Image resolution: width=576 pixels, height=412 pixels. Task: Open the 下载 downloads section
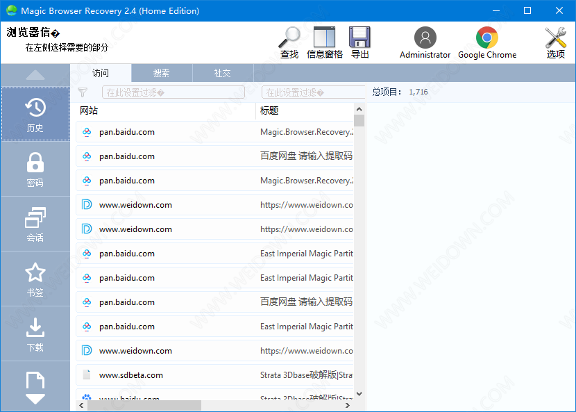click(35, 334)
